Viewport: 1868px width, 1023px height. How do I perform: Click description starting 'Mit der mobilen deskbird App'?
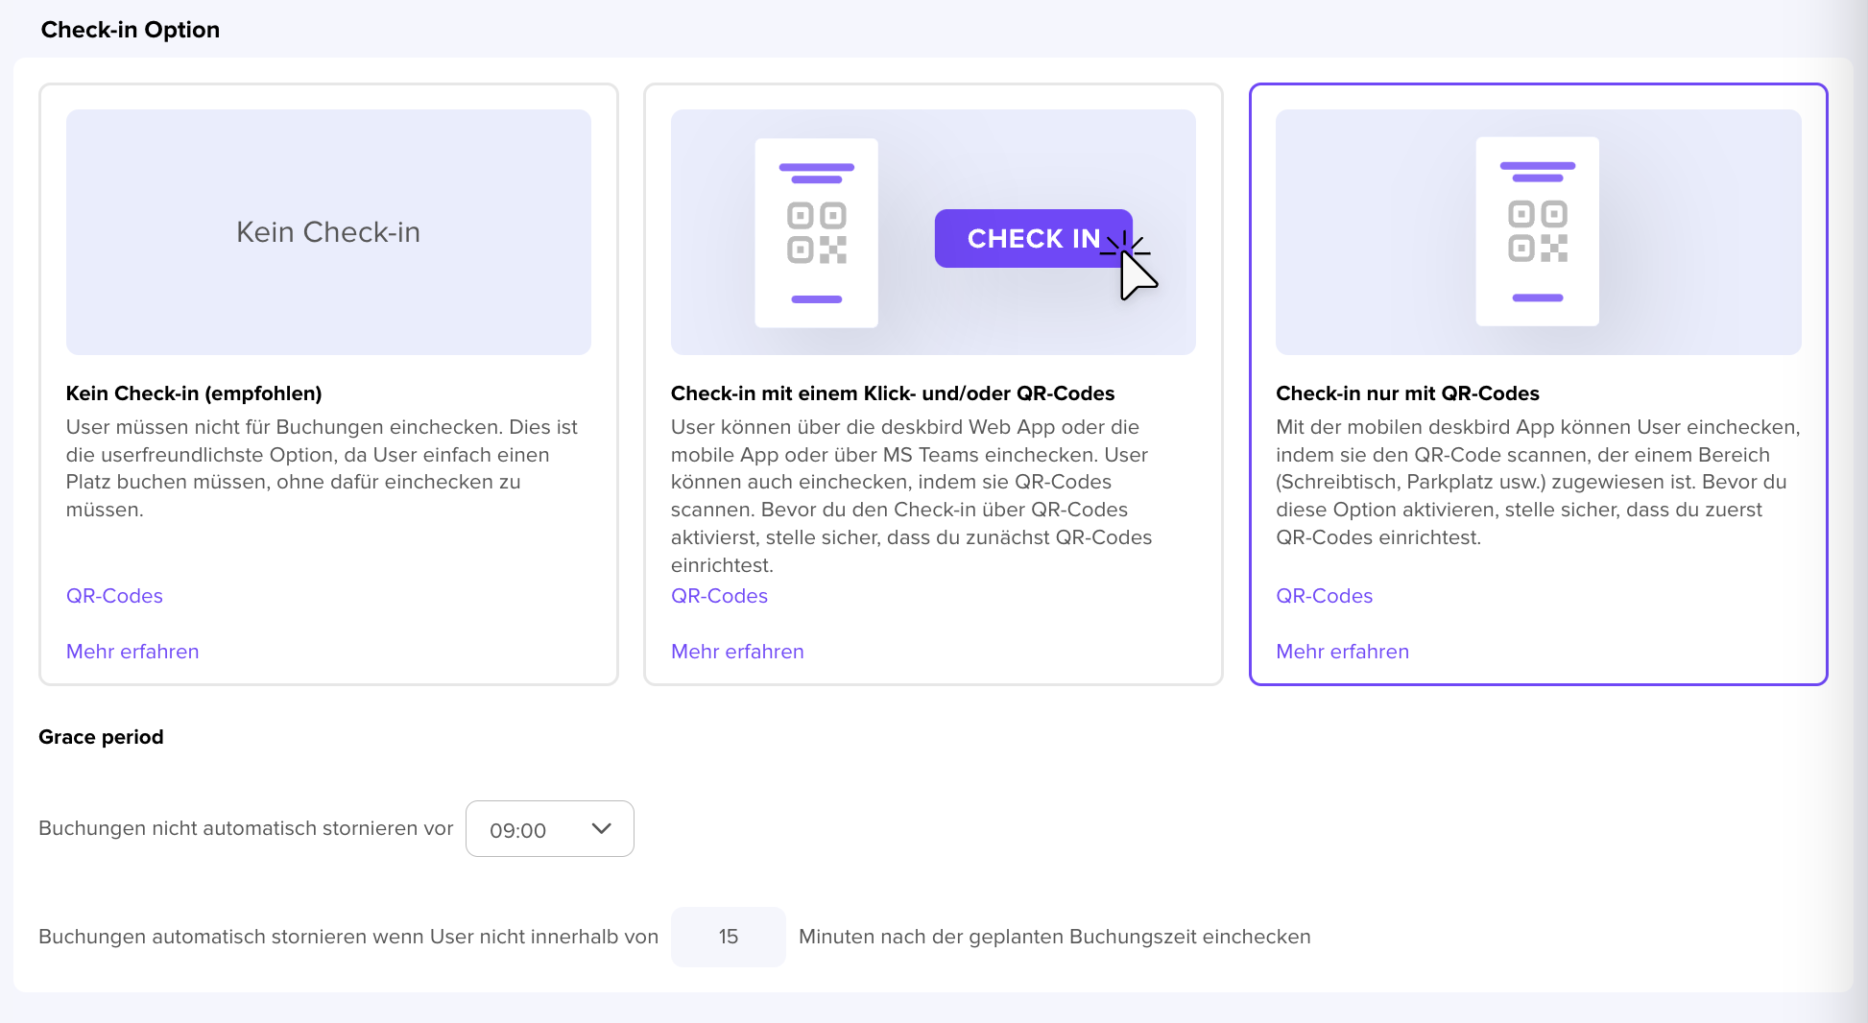(1538, 482)
